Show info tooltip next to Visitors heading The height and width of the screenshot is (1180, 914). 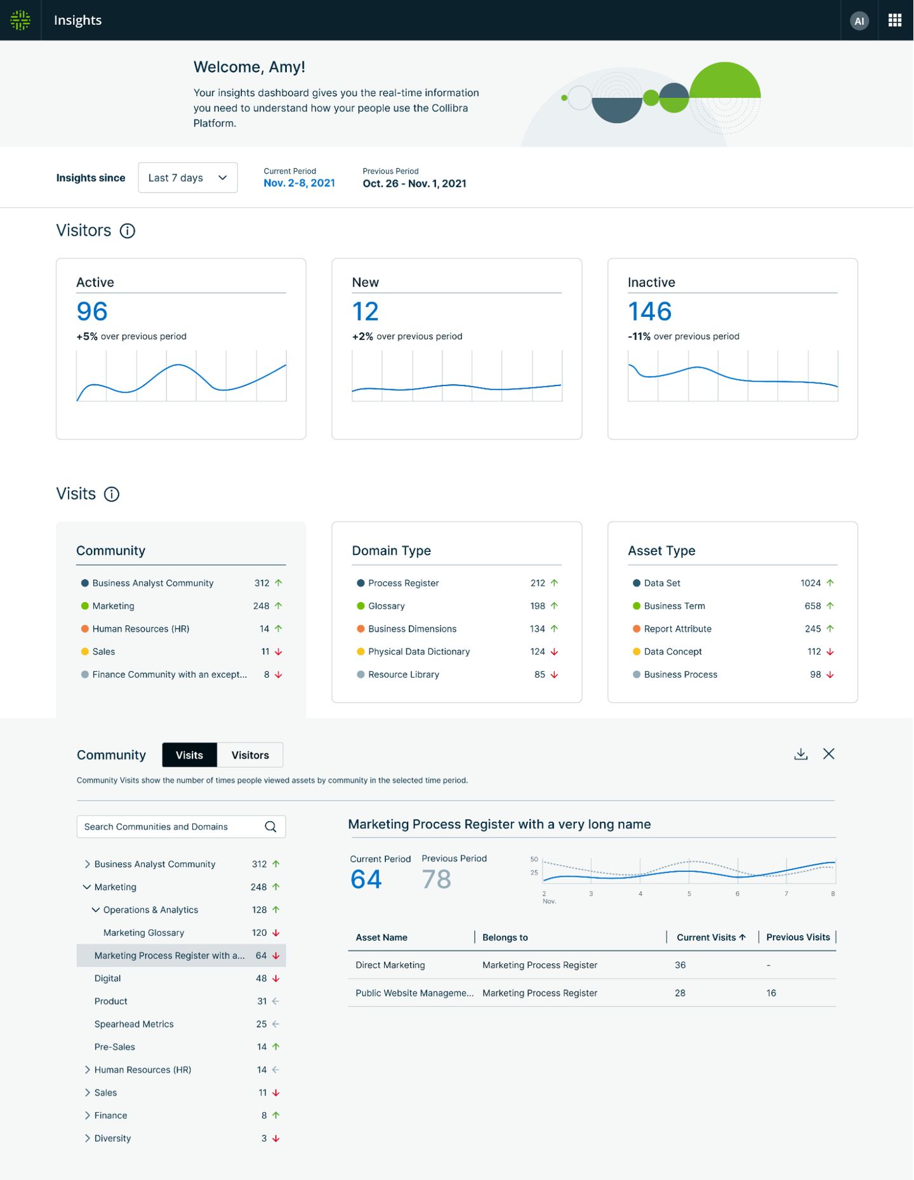coord(128,231)
